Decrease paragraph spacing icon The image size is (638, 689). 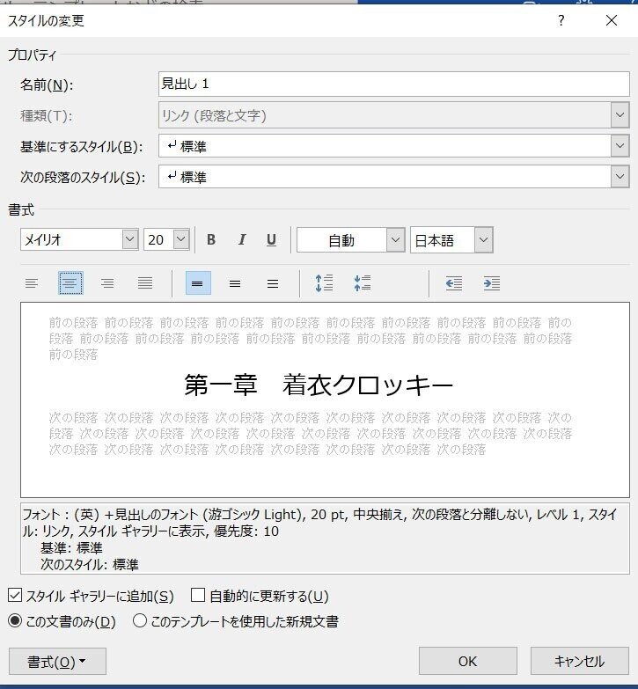363,283
